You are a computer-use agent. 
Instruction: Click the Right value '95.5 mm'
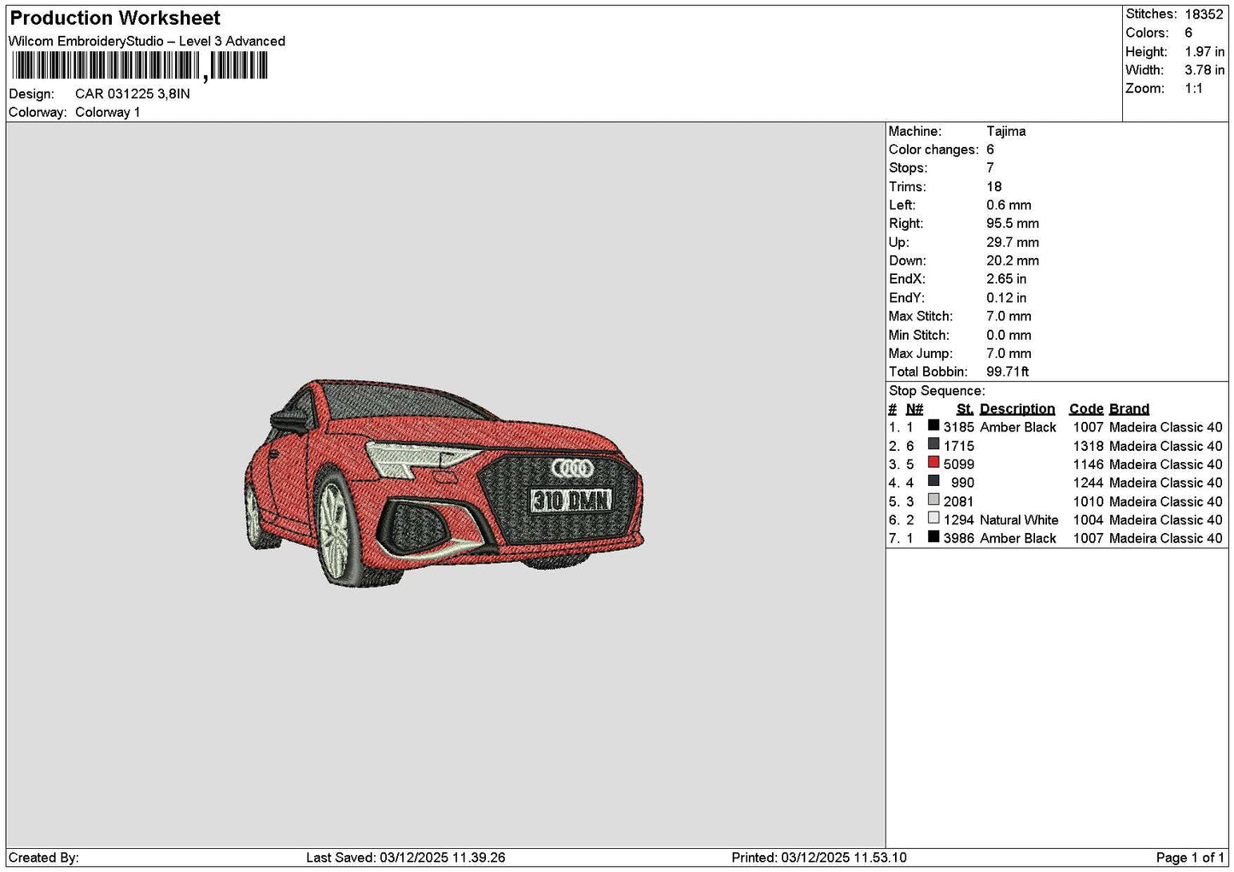point(1013,224)
